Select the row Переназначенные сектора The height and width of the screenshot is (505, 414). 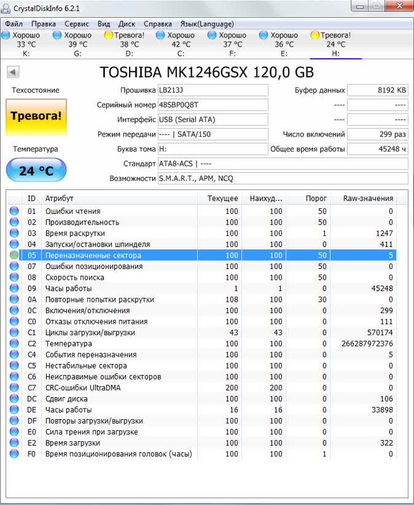pos(202,255)
